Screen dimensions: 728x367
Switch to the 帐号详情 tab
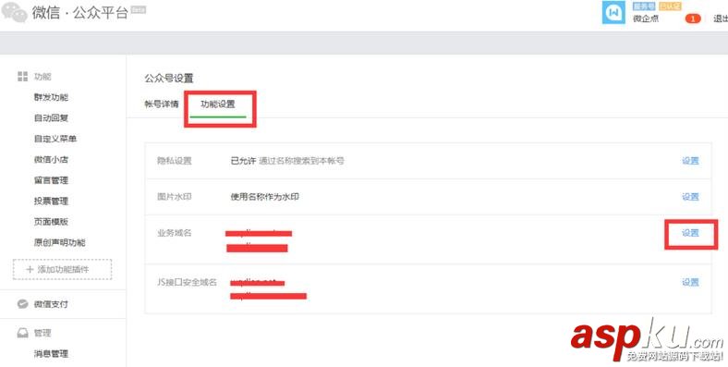pyautogui.click(x=162, y=104)
